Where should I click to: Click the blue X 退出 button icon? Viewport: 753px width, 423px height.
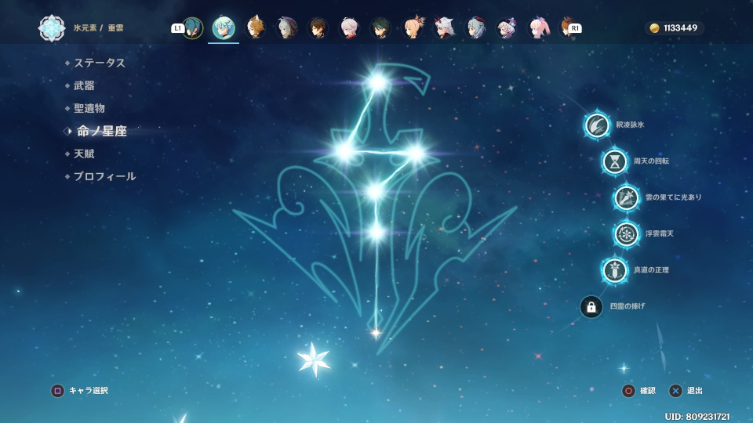click(x=675, y=391)
